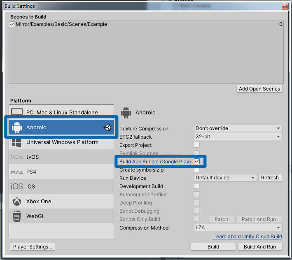Image resolution: width=292 pixels, height=260 pixels.
Task: Open the ETC2 fallback dropdown
Action: tap(238, 137)
